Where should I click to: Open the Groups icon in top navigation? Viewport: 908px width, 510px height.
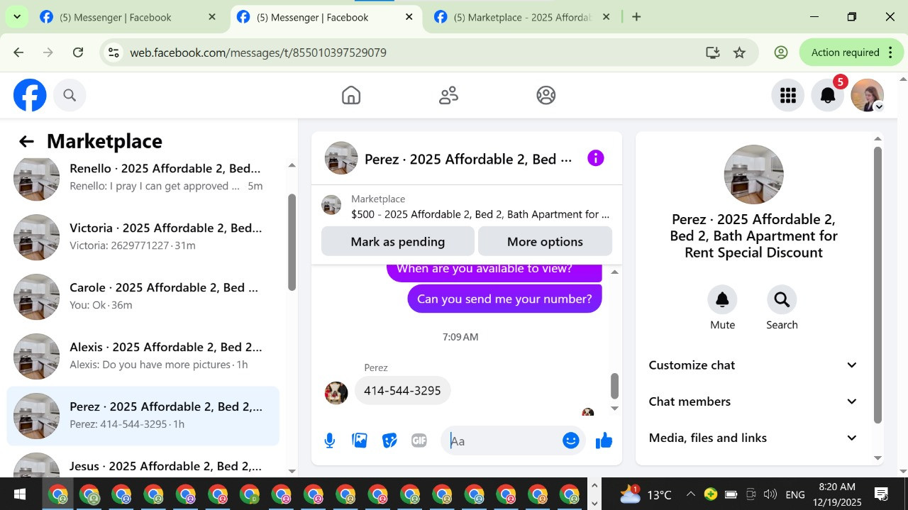tap(546, 95)
